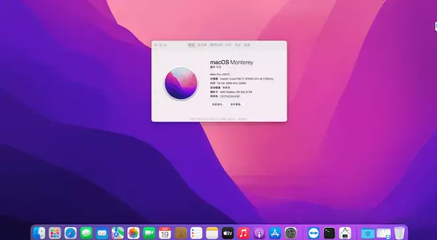Switch to the 显示器 (Displays) tab
The height and width of the screenshot is (240, 437).
202,45
